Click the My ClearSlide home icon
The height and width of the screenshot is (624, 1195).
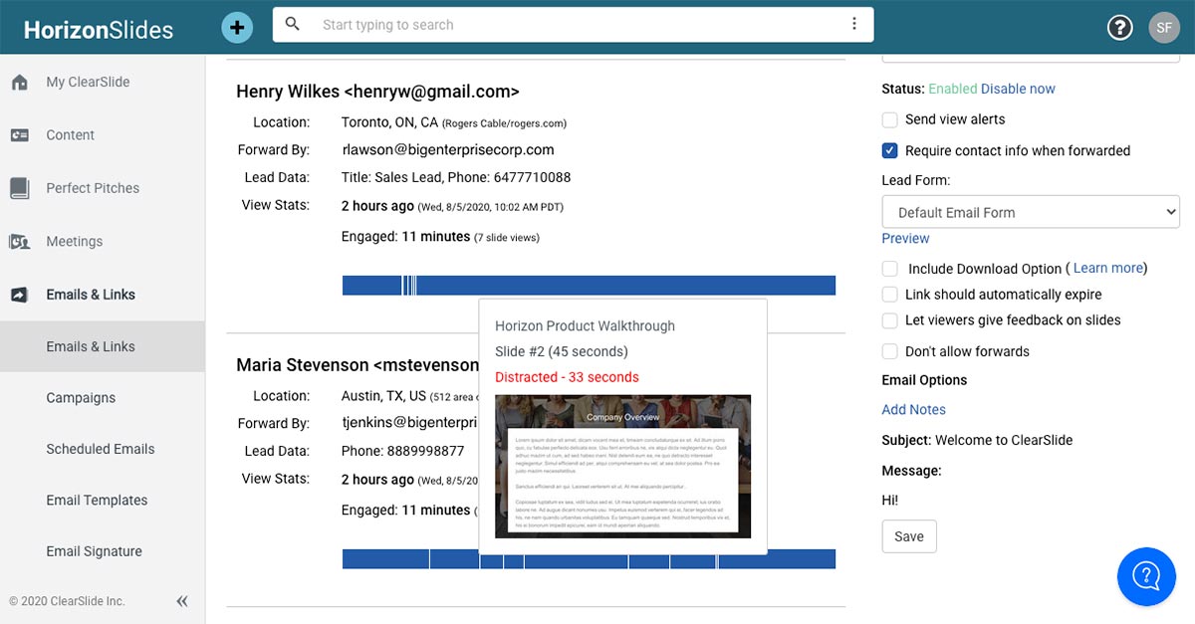coord(20,83)
